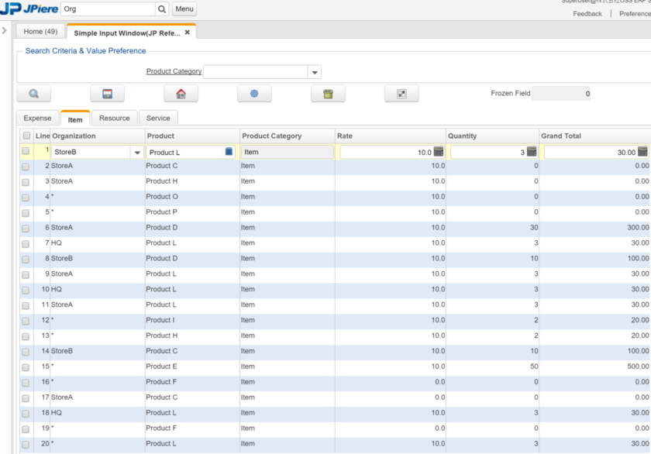This screenshot has height=454, width=651.
Task: Open calculator for the Rate field
Action: (439, 153)
